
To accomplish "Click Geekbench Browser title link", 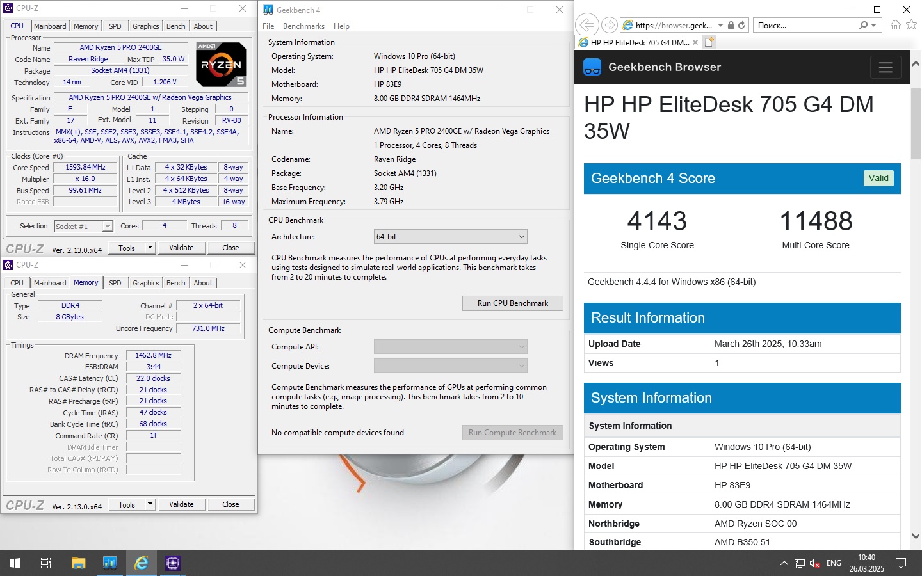I will pos(665,67).
